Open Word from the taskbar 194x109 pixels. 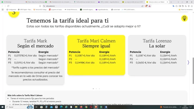[106, 107]
